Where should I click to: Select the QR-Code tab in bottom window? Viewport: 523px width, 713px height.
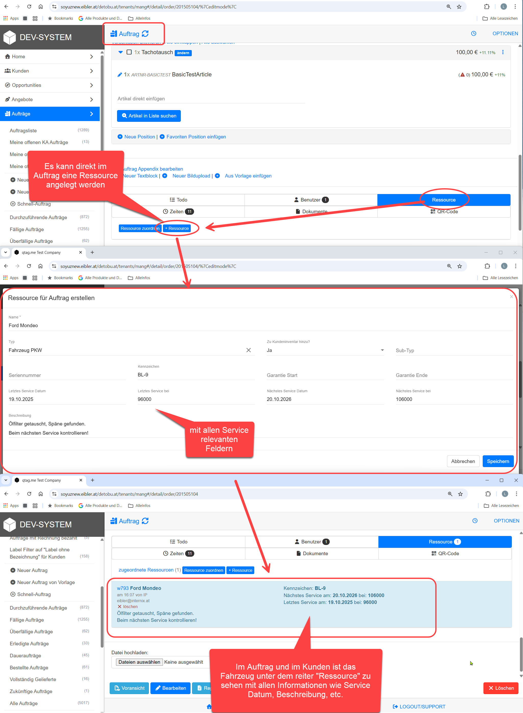[445, 553]
